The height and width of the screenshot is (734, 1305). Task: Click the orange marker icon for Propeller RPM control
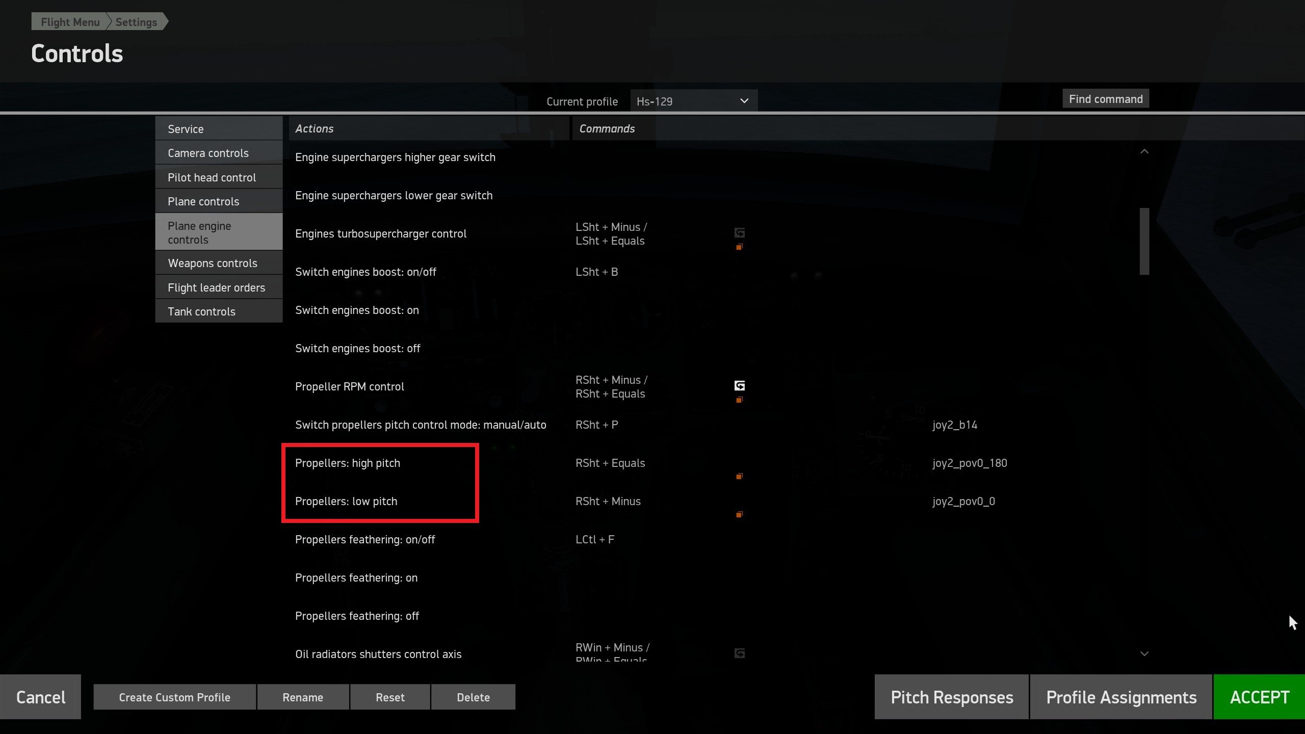[x=739, y=400]
